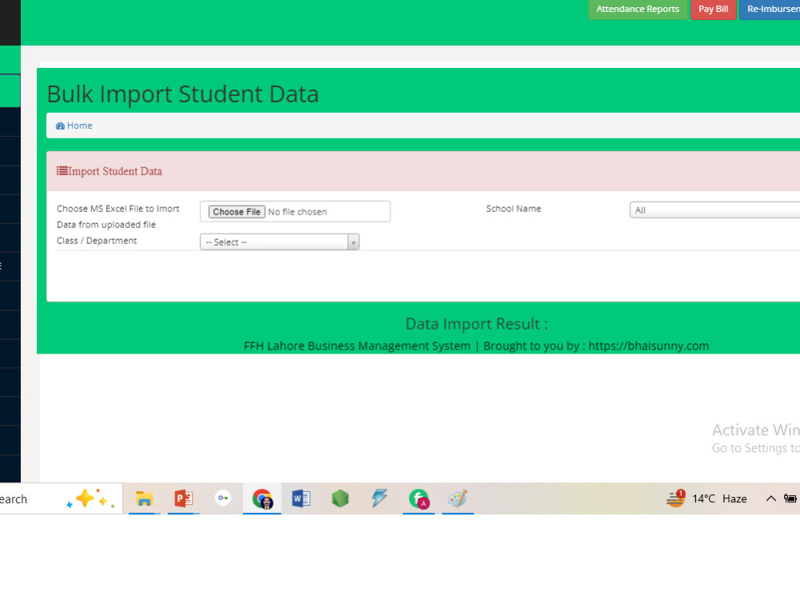The width and height of the screenshot is (800, 600).
Task: Go to Home breadcrumb link
Action: (79, 126)
